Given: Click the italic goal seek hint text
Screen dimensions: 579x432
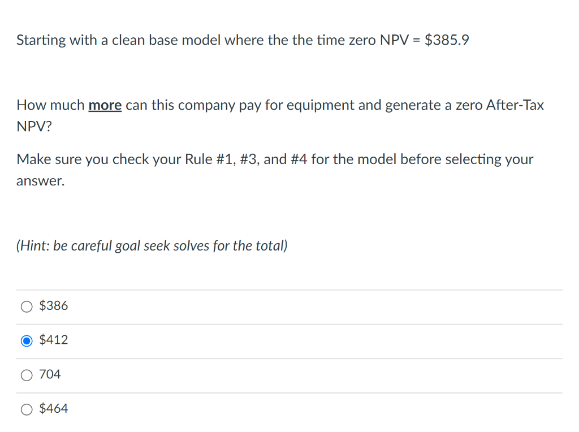Looking at the screenshot, I should 152,245.
